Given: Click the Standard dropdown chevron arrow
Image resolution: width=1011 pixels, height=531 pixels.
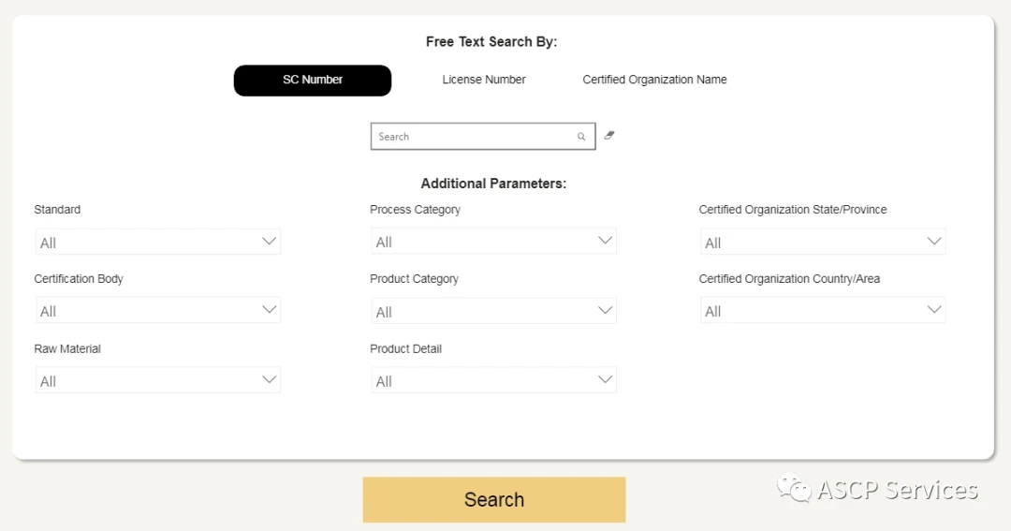Looking at the screenshot, I should [270, 242].
